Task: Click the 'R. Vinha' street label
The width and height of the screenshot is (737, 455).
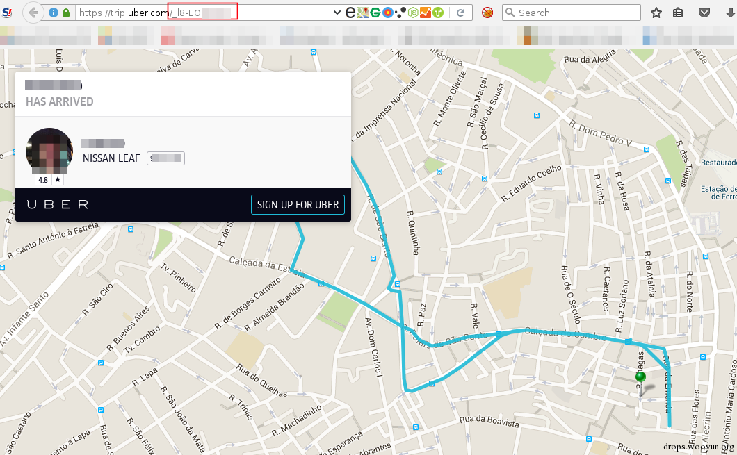Action: coord(599,189)
